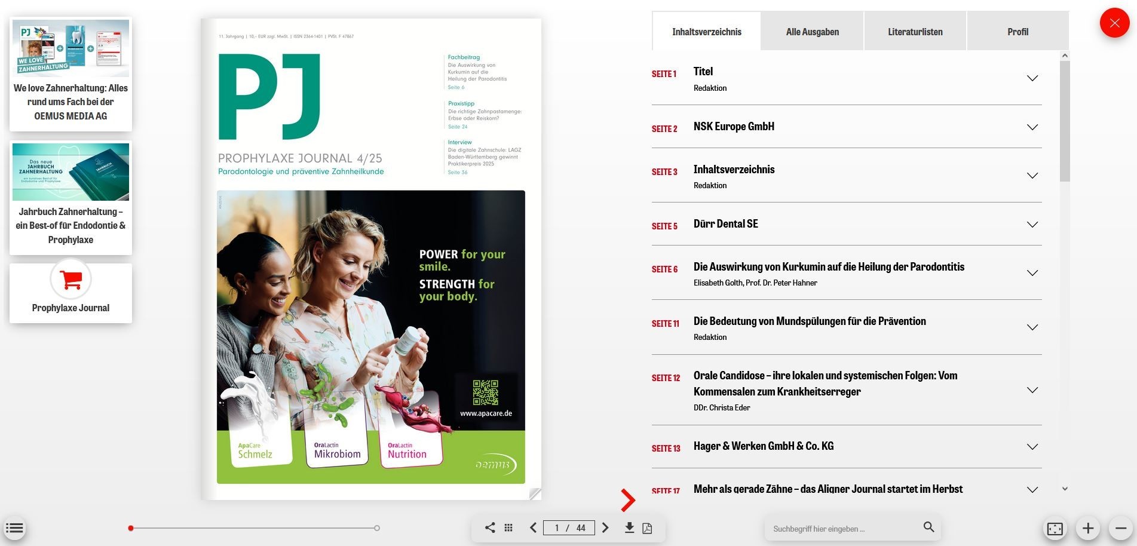Switch to the Alle Ausgaben tab

(813, 32)
